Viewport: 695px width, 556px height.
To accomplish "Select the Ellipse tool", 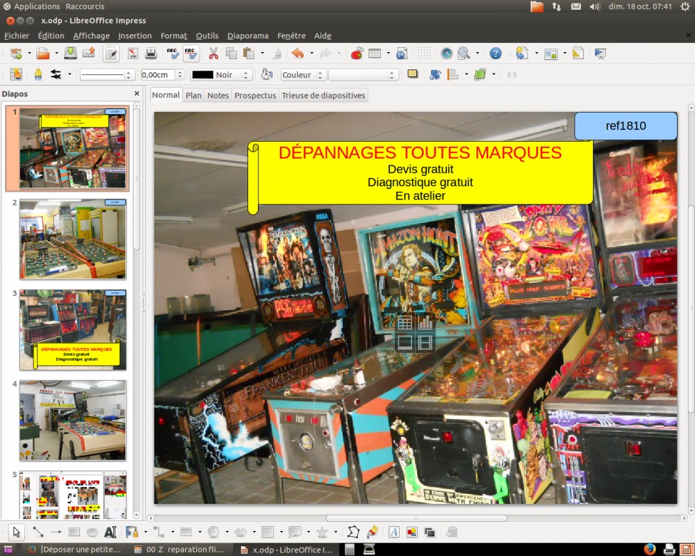I will coord(92,532).
